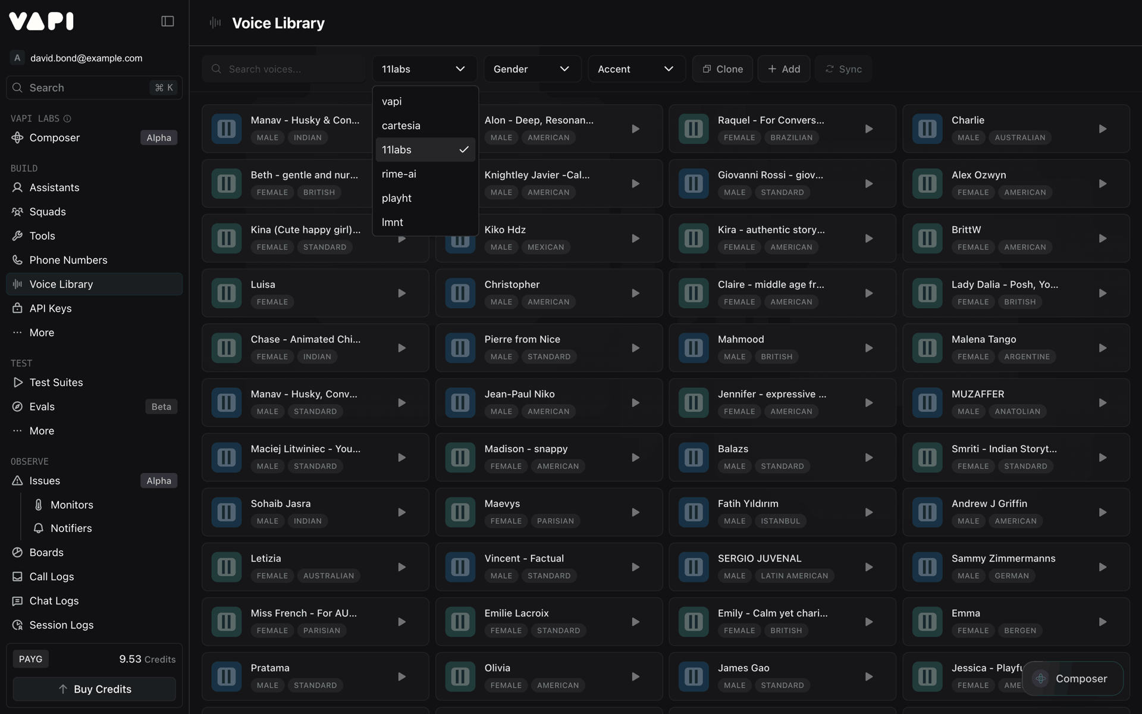1142x714 pixels.
Task: Open the Accent filter dropdown
Action: 636,69
